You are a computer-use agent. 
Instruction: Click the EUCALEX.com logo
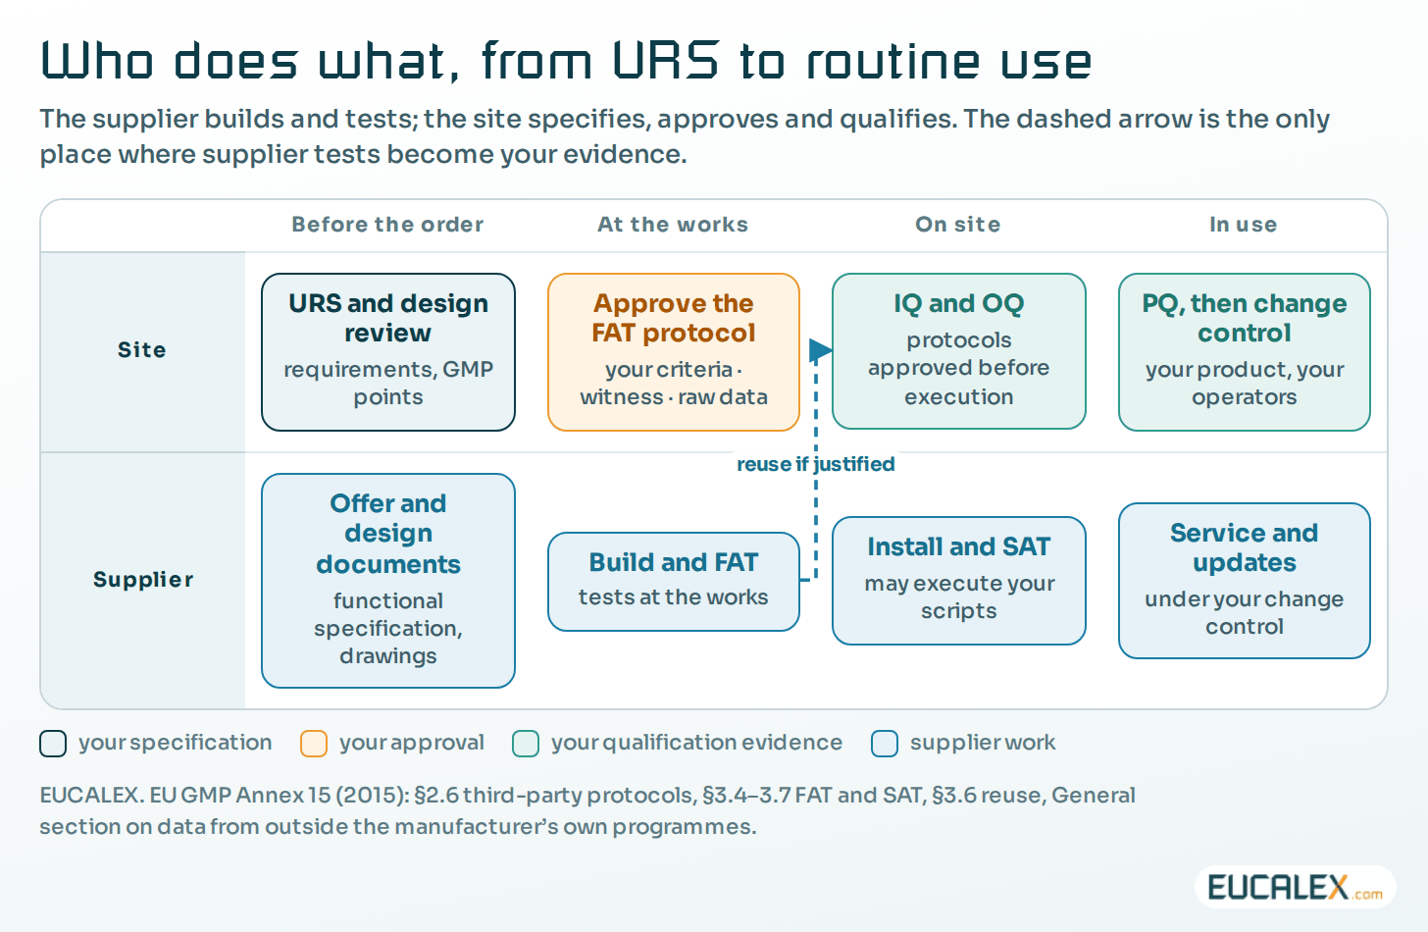[x=1295, y=887]
